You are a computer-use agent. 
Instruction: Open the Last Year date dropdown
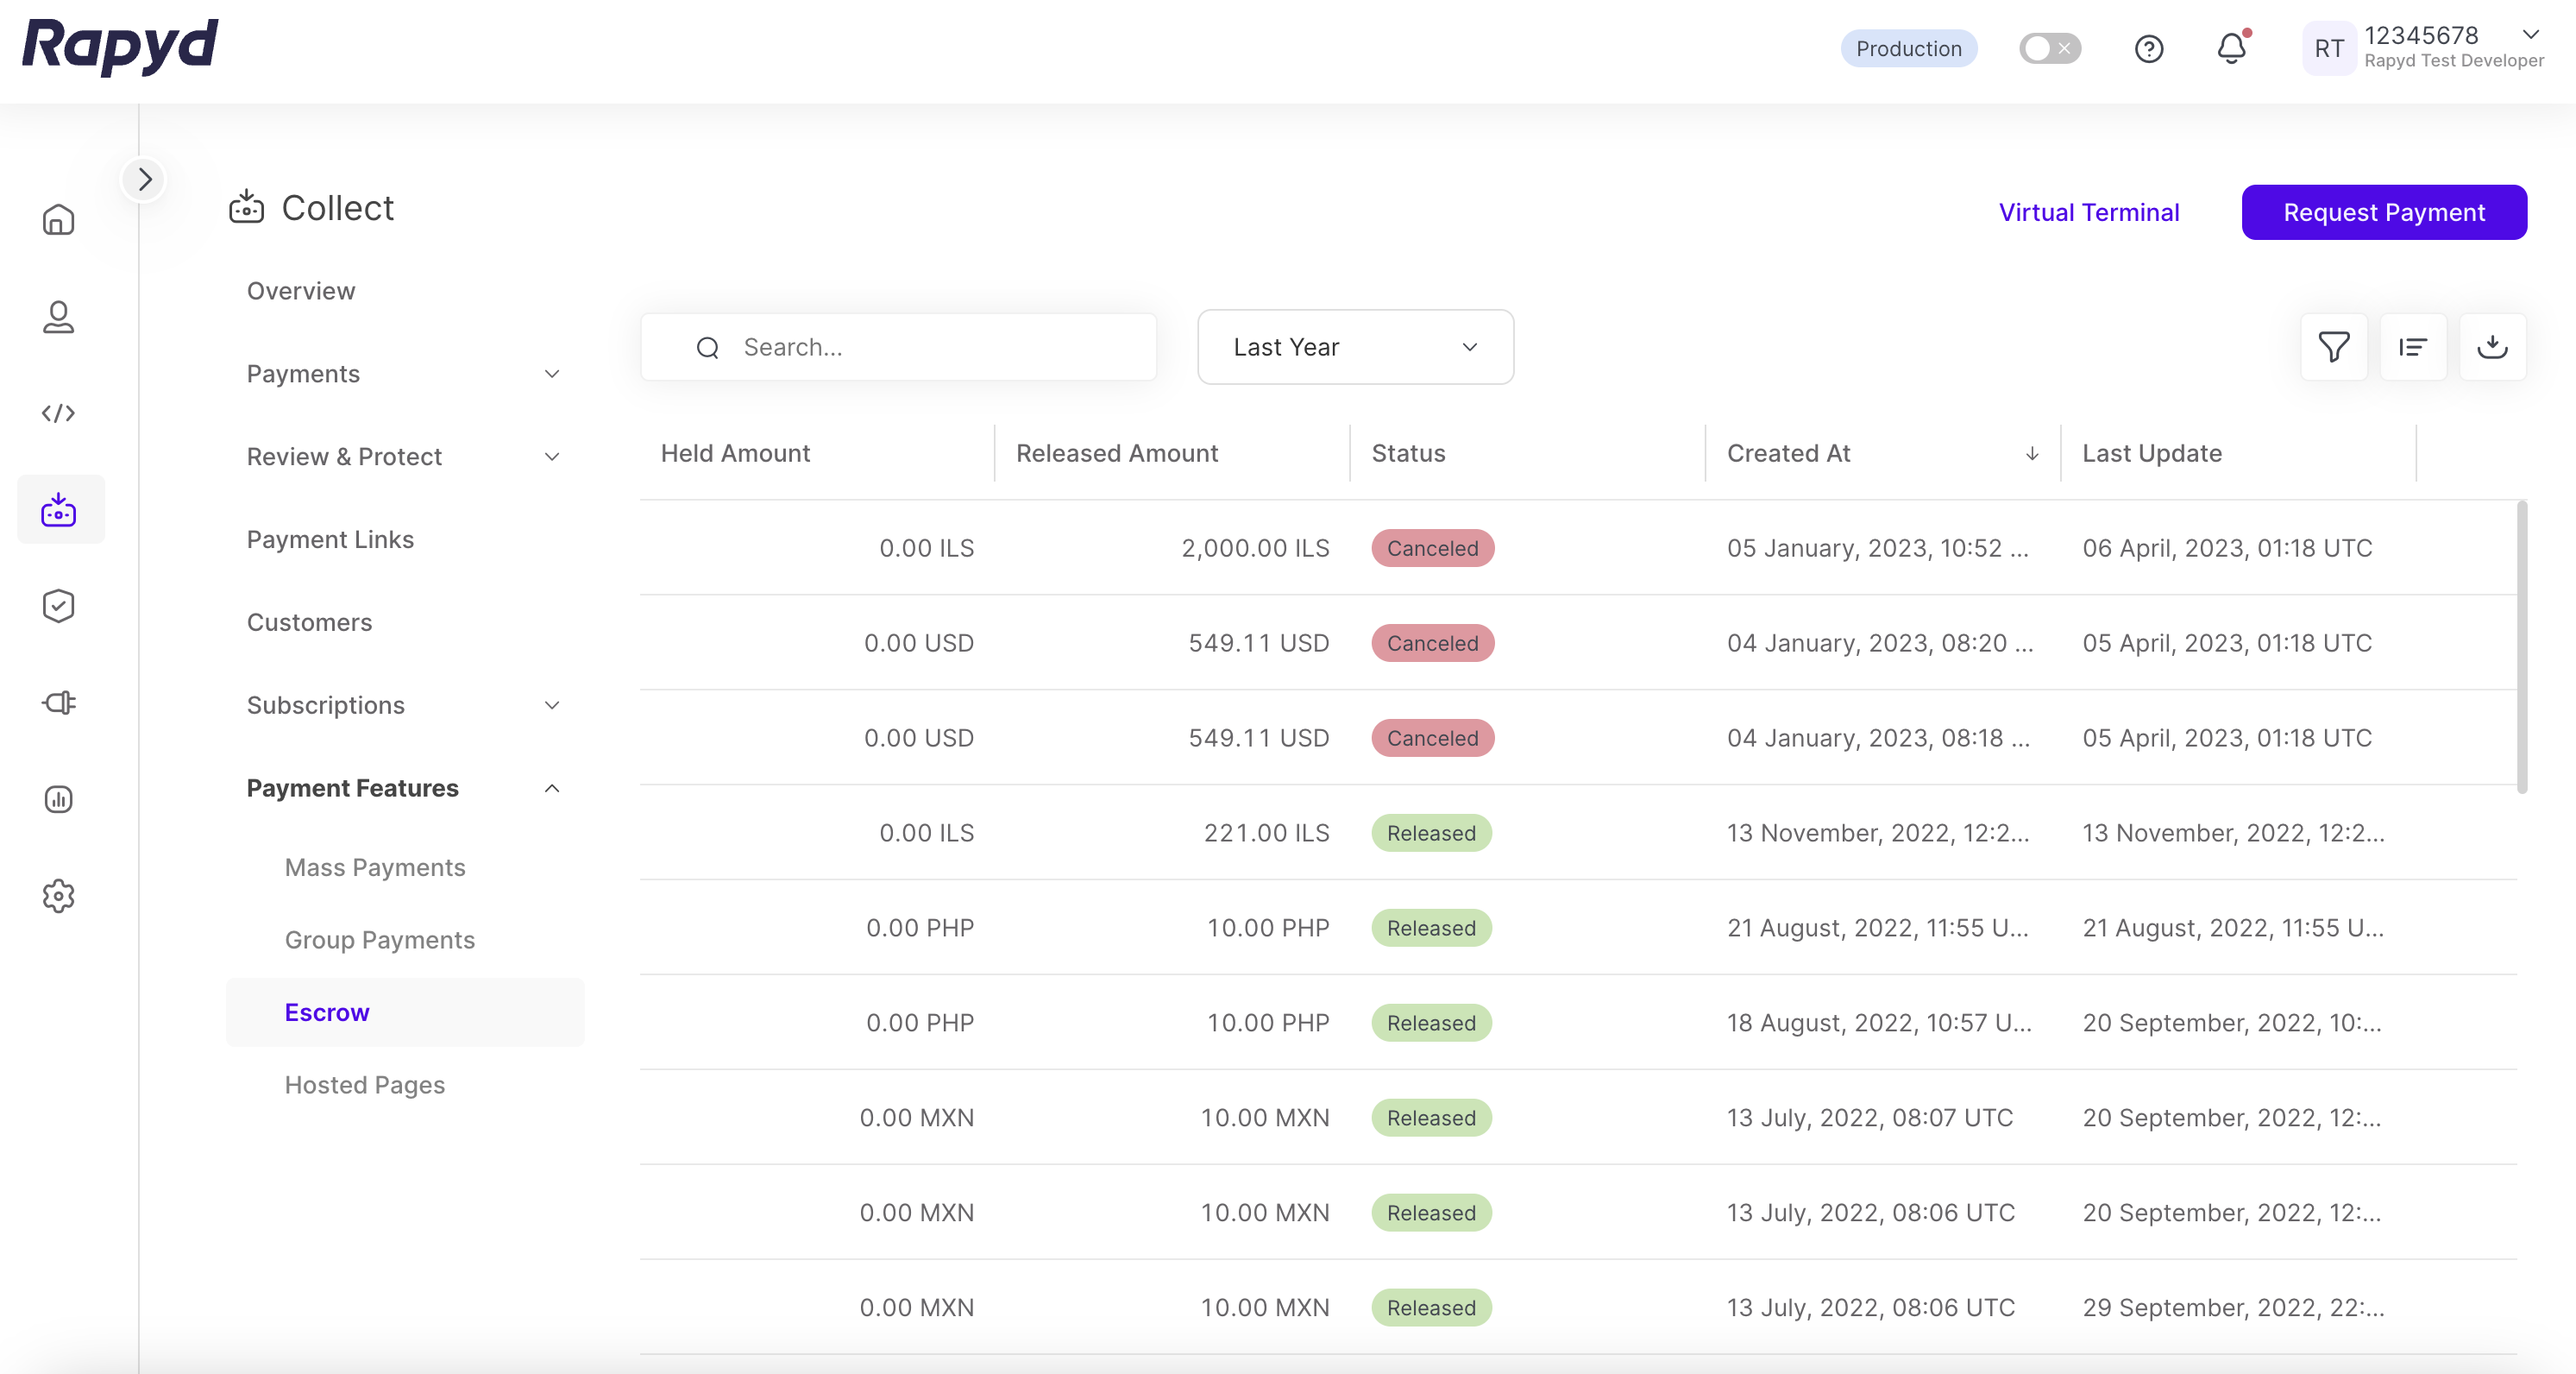click(x=1355, y=347)
